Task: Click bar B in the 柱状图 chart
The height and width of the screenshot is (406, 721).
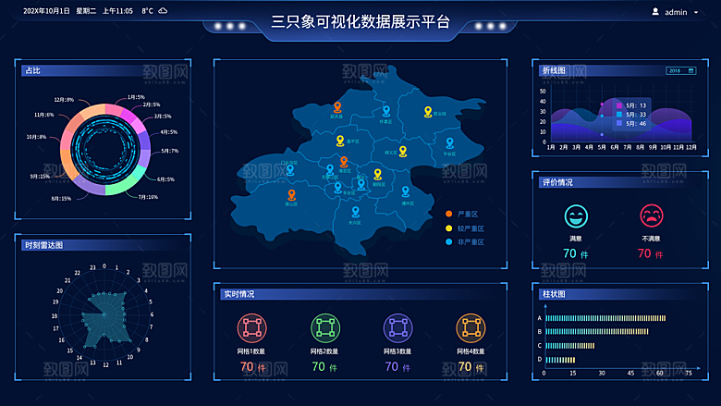Action: point(597,331)
